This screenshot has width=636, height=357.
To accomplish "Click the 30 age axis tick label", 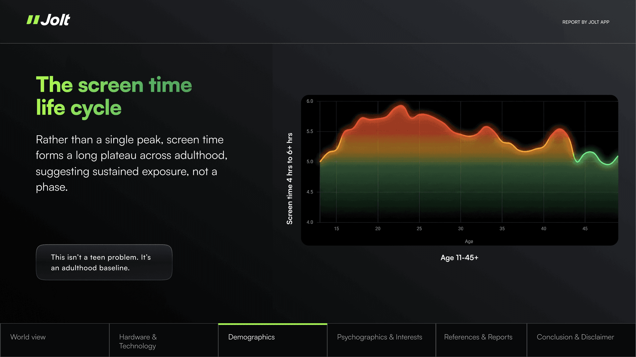I will click(x=460, y=229).
